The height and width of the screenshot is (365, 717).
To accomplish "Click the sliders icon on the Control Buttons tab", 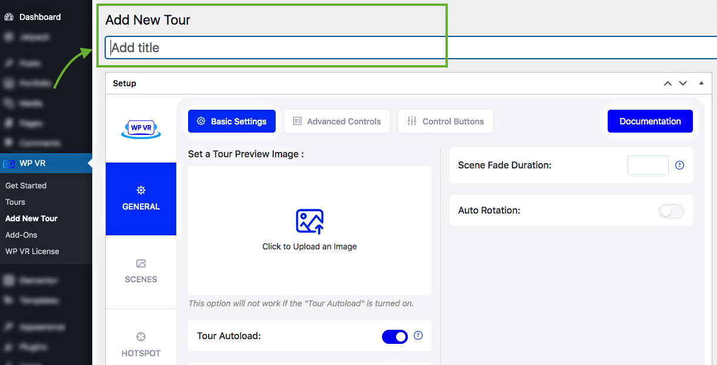I will (x=412, y=121).
